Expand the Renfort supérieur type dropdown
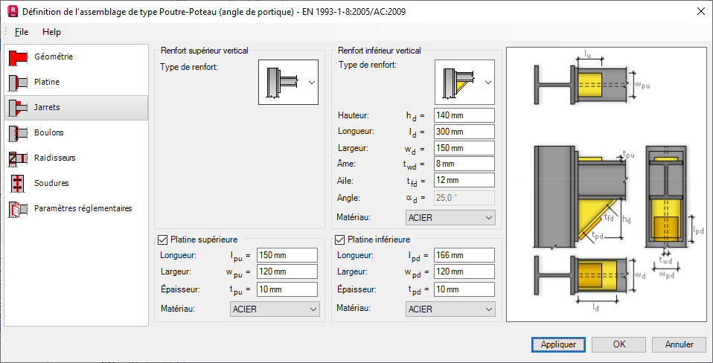 [288, 82]
